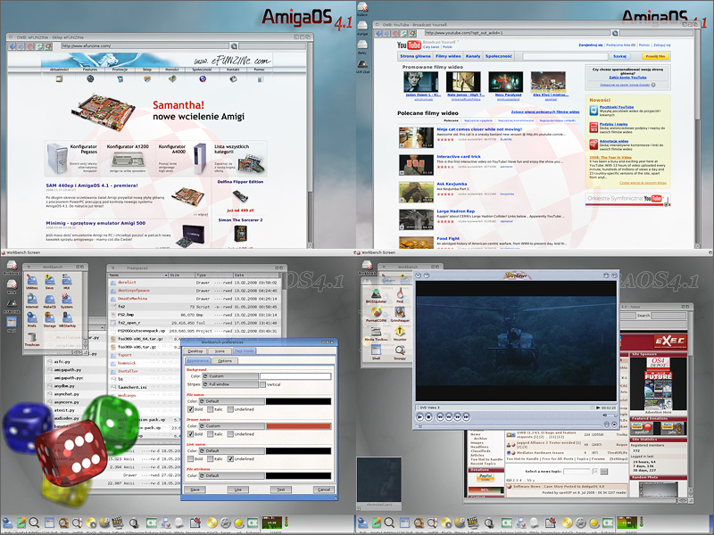
Task: Toggle Bold checkbox under File names
Action: (191, 409)
